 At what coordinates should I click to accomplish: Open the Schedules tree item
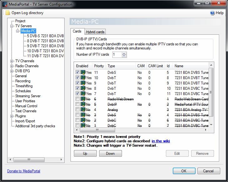23,91
